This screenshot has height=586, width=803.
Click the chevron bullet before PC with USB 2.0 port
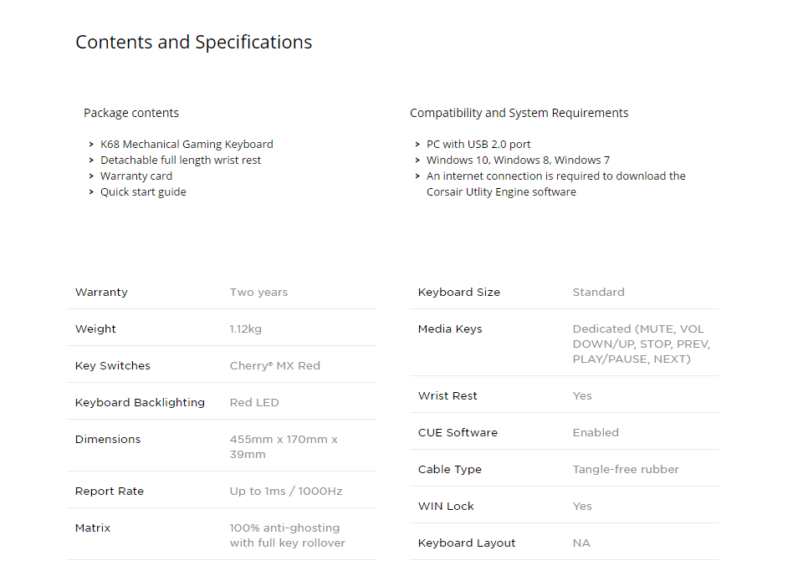coord(417,145)
